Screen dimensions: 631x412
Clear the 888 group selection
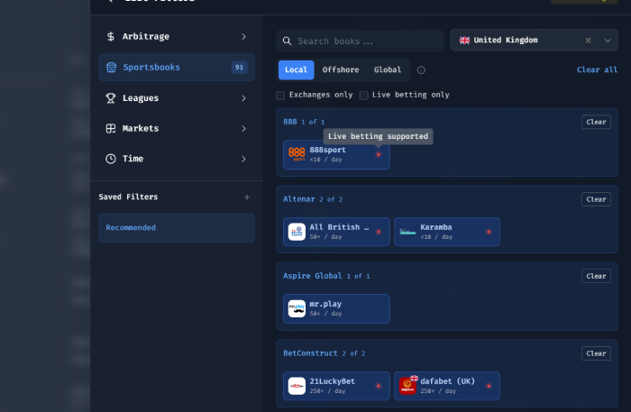pyautogui.click(x=596, y=122)
